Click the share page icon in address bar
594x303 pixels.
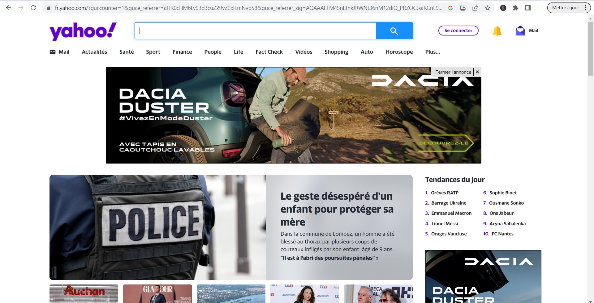475,8
